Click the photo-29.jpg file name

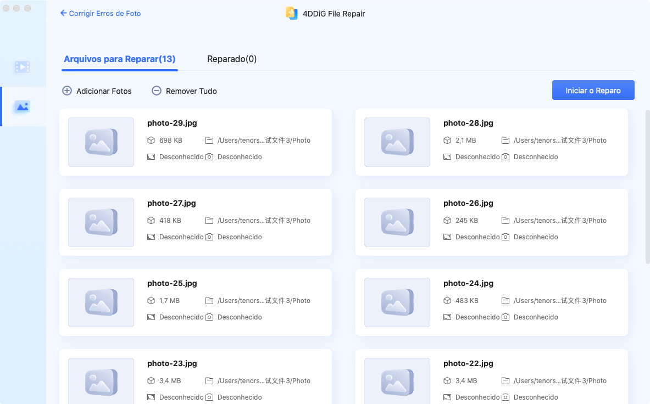[172, 123]
